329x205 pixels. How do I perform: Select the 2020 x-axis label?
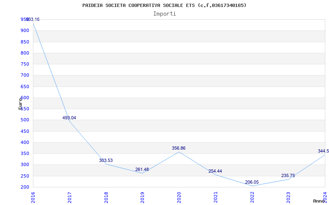[x=179, y=198]
